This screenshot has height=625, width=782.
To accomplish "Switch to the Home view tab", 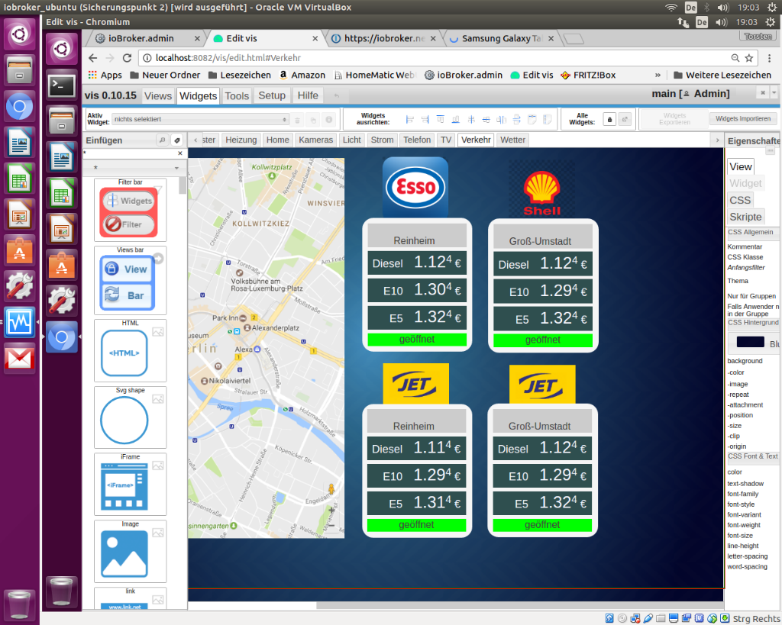I will coord(277,140).
